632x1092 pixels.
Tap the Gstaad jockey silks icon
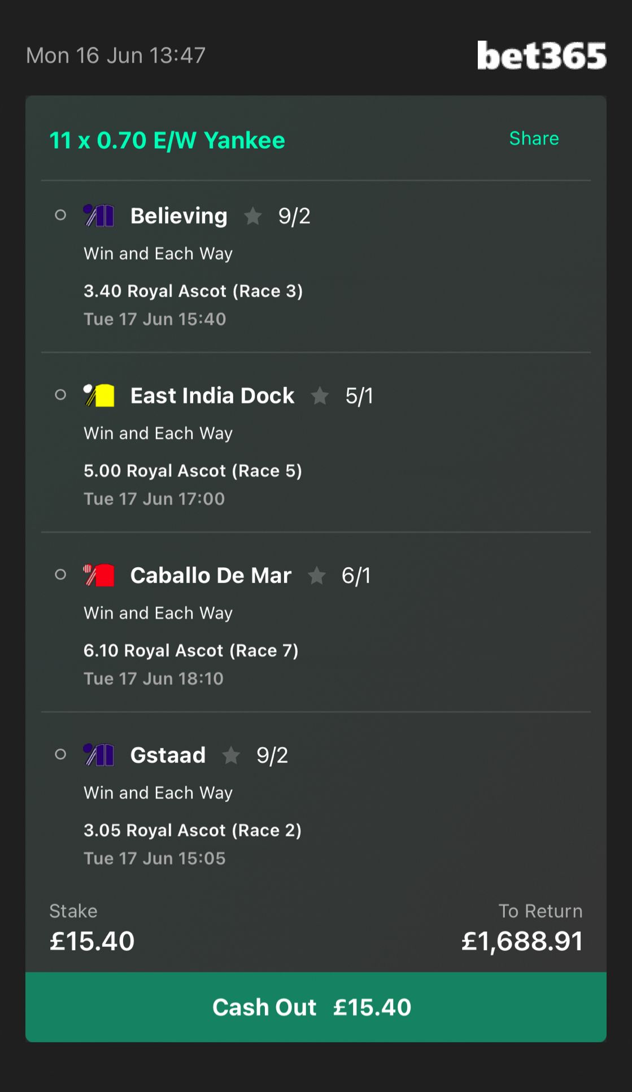coord(99,755)
